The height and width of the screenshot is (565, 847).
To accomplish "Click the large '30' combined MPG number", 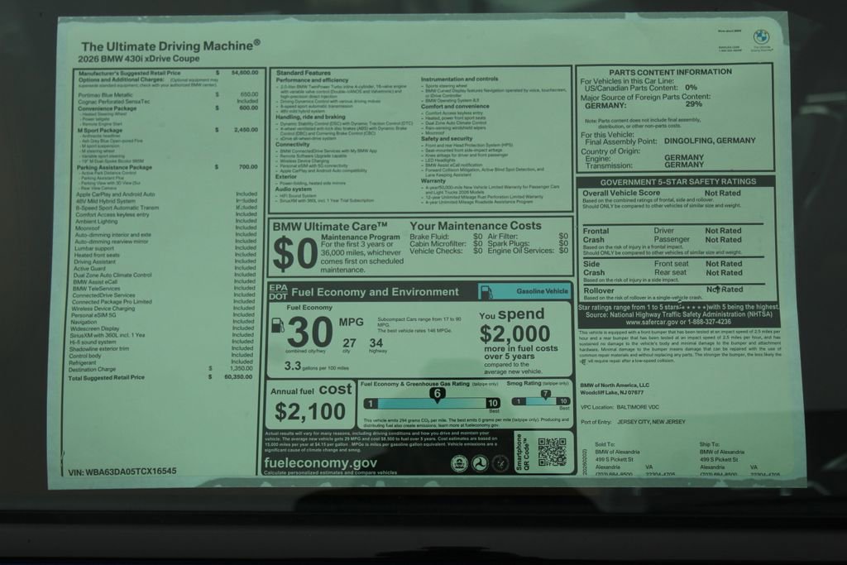I will (309, 333).
